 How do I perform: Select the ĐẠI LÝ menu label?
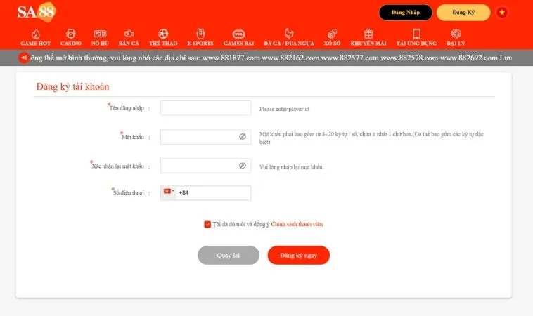coord(456,44)
